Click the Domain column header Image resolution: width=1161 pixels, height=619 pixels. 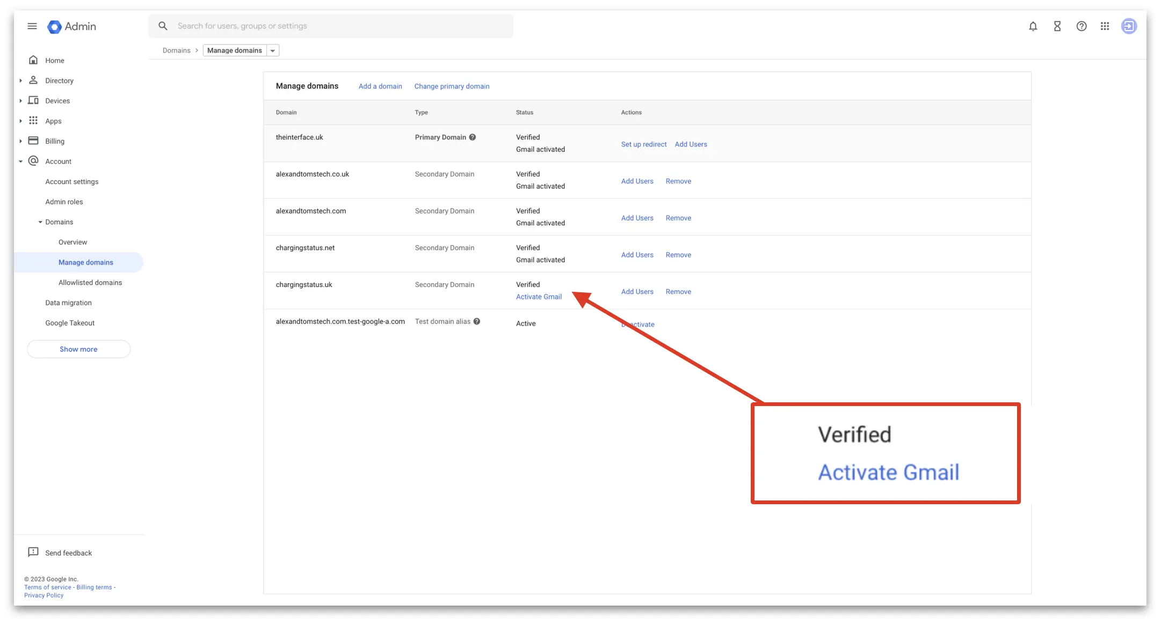[x=286, y=113]
